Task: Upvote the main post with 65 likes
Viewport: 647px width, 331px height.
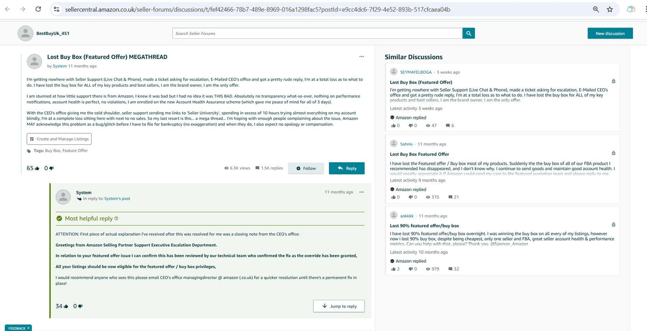Action: point(37,168)
